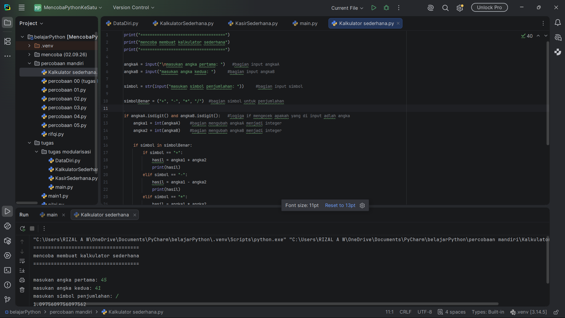Open Python Console tool window
This screenshot has height=318, width=565.
point(8,226)
